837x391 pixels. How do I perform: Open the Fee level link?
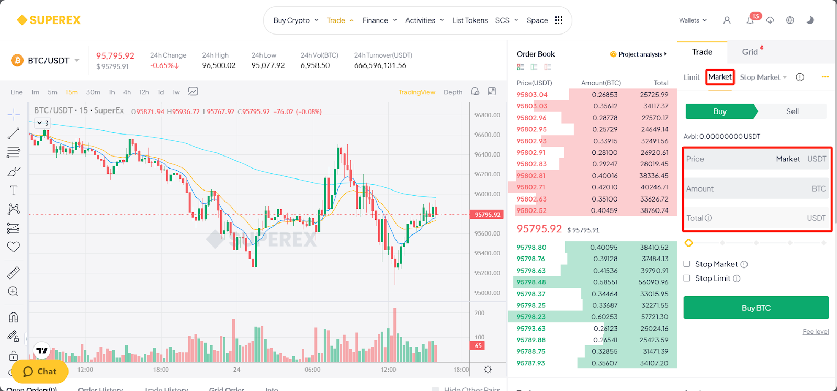pyautogui.click(x=816, y=331)
